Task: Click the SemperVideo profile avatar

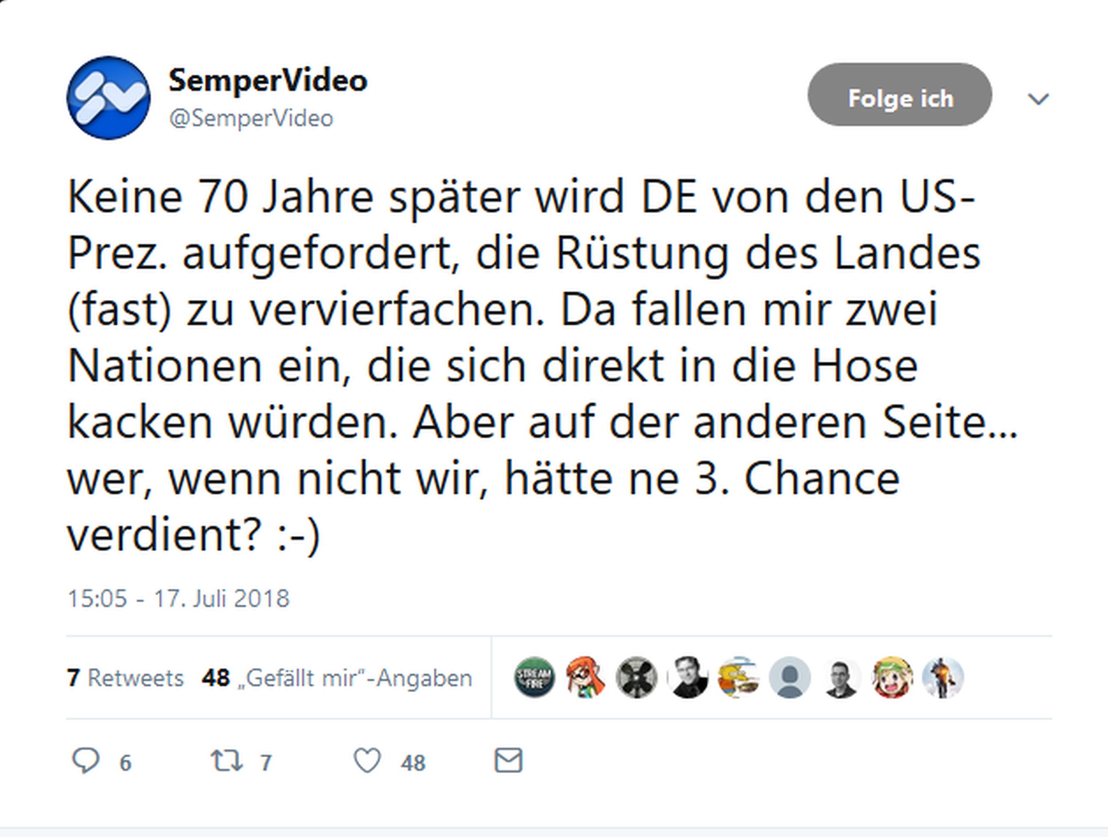Action: tap(108, 97)
